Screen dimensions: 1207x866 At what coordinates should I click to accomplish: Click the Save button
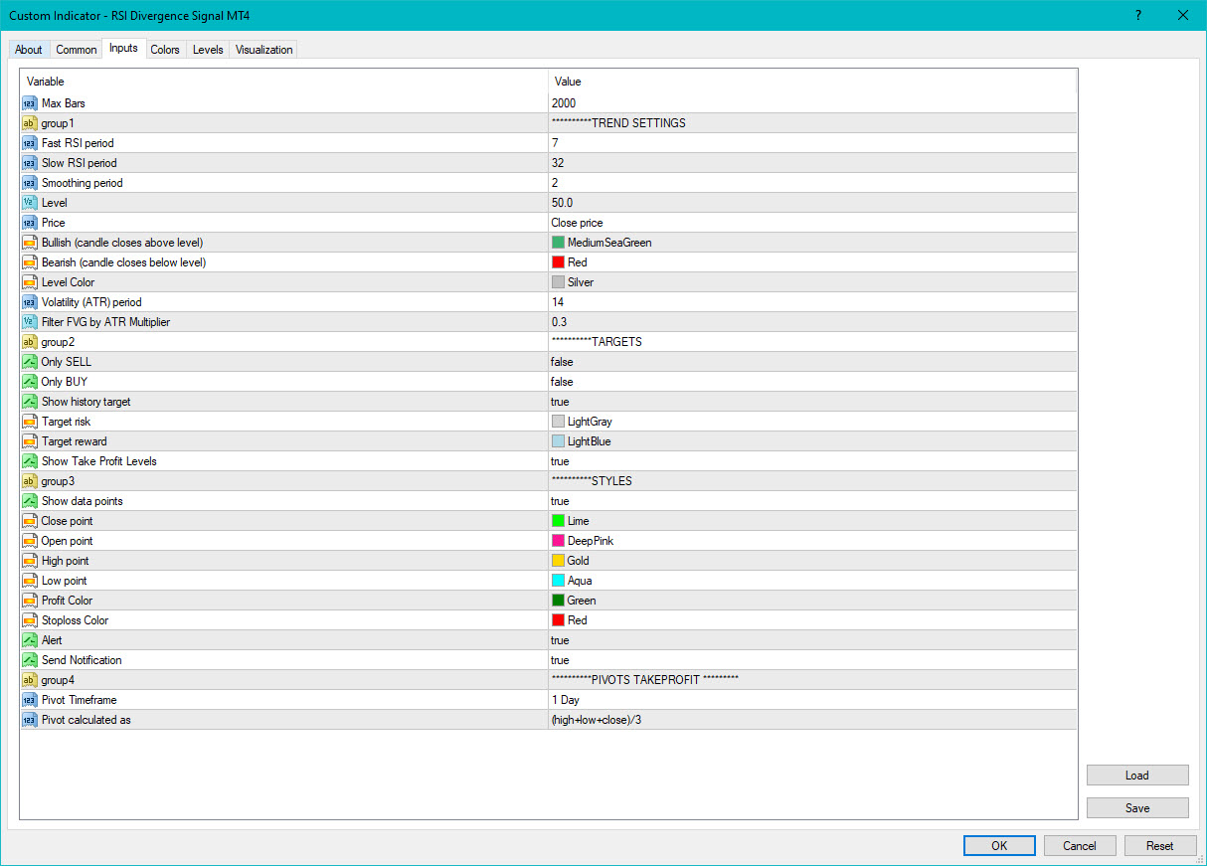click(1137, 808)
